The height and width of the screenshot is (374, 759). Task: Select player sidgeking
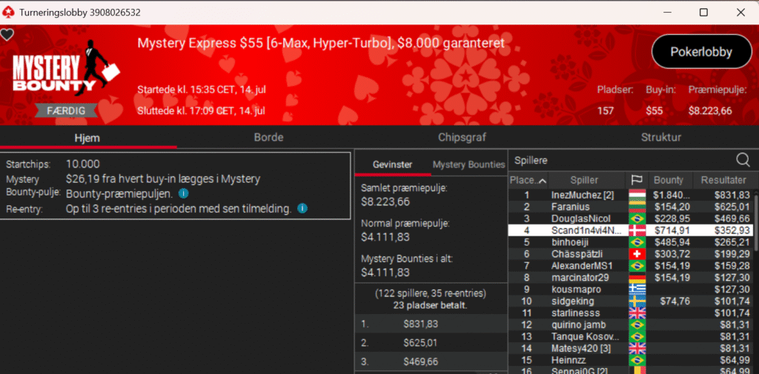(x=630, y=301)
